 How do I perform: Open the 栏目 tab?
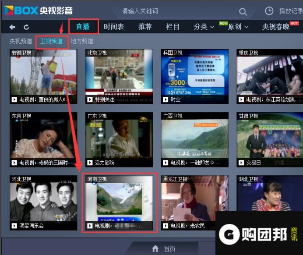tap(173, 27)
